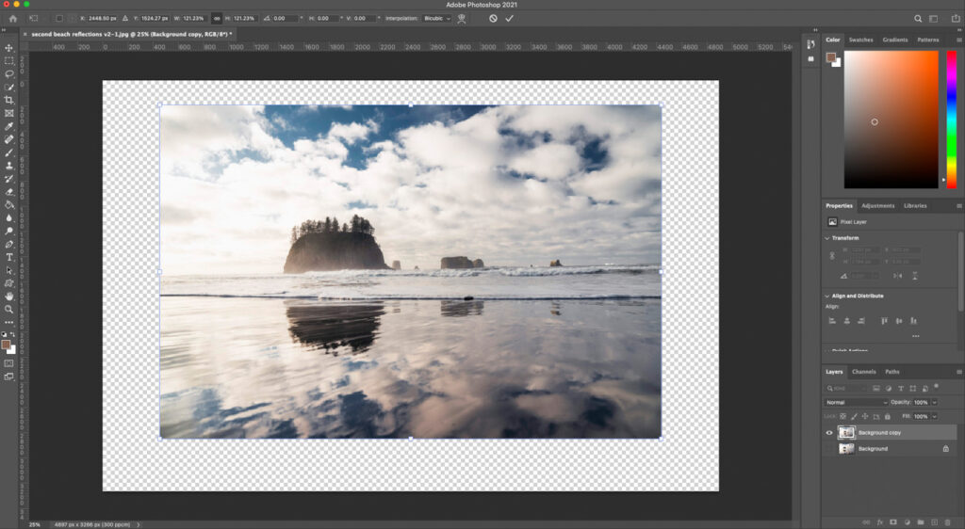Select the Hand tool
Image resolution: width=965 pixels, height=529 pixels.
[x=9, y=297]
